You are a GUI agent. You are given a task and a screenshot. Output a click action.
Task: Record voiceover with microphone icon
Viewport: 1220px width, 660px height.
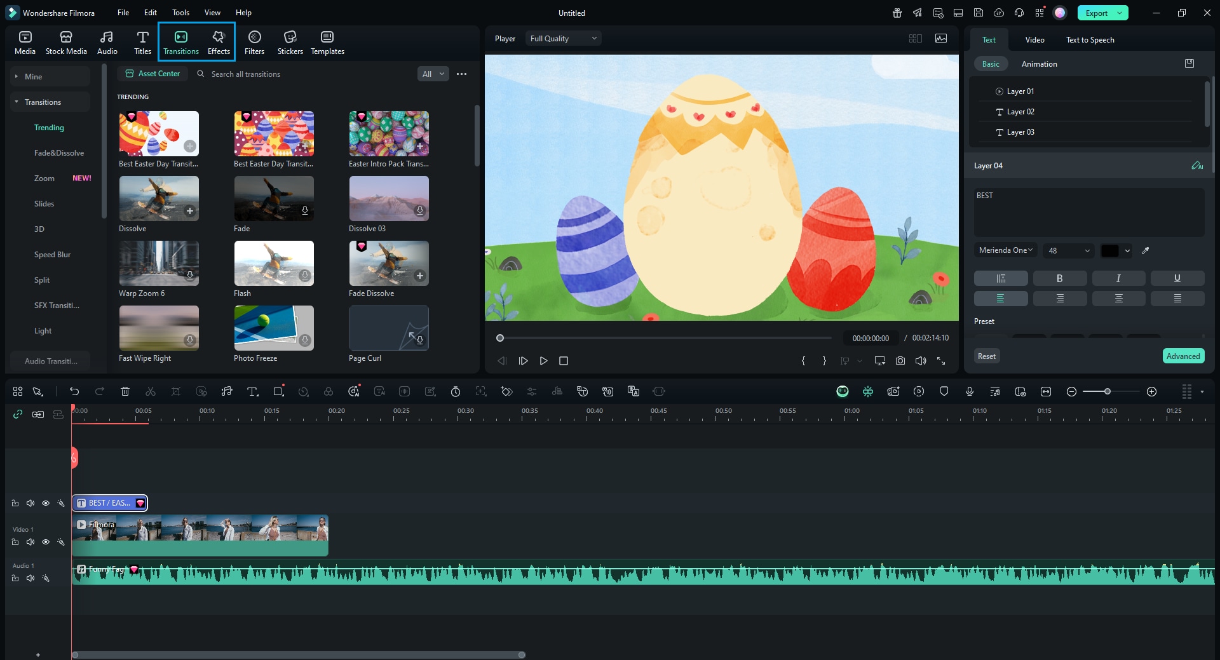(x=970, y=391)
